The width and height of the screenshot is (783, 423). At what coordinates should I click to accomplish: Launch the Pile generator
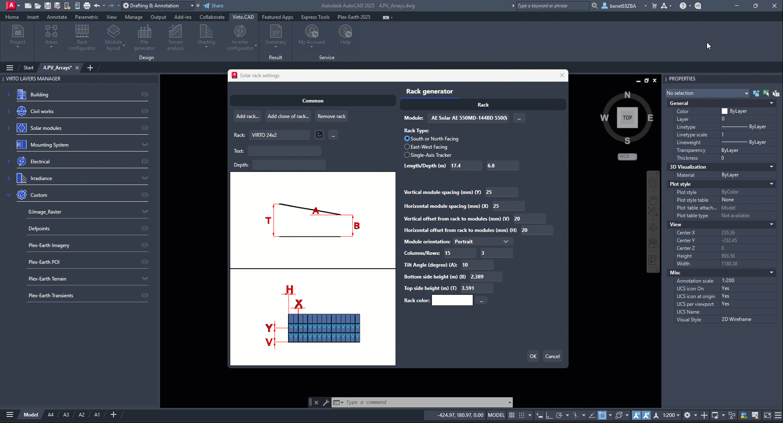145,38
